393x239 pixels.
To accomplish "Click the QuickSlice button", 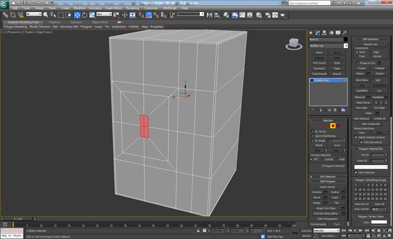I will (362, 91).
